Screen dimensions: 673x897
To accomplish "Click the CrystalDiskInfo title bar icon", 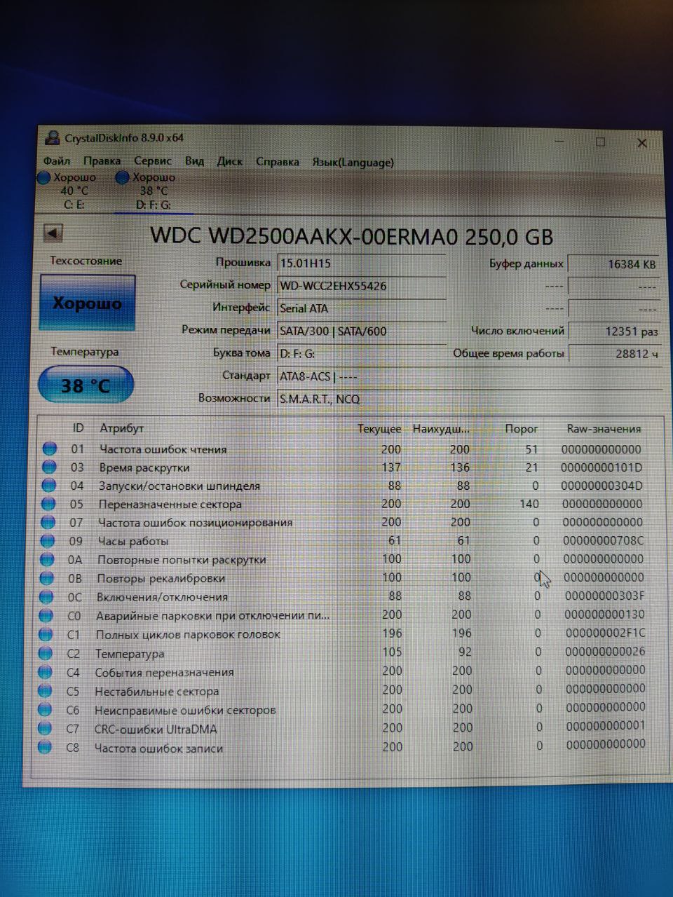I will click(x=52, y=137).
